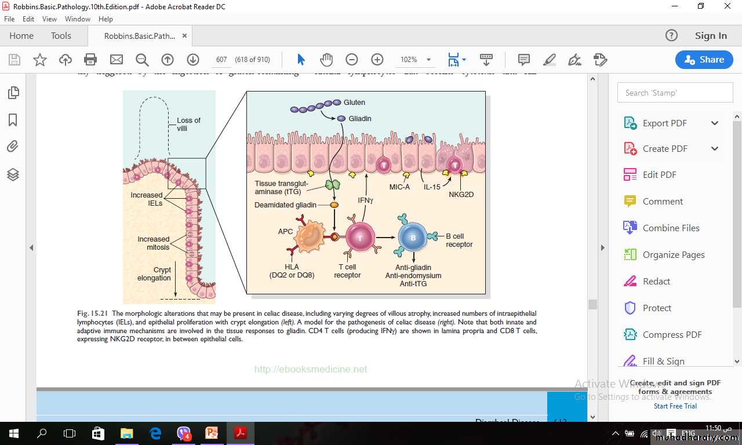Viewport: 742px width, 445px height.
Task: Click the Print file icon
Action: [90, 60]
